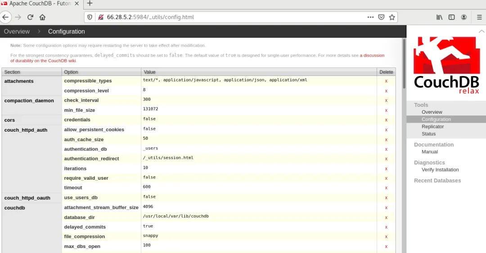Image resolution: width=486 pixels, height=253 pixels.
Task: Edit file_compression value snappy
Action: coord(150,235)
